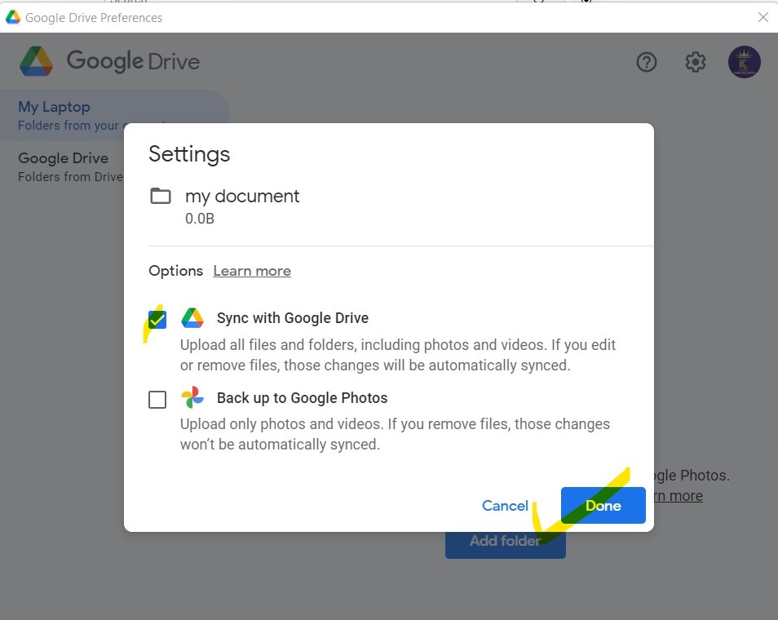
Task: Click the Drive icon in the title bar
Action: (13, 17)
